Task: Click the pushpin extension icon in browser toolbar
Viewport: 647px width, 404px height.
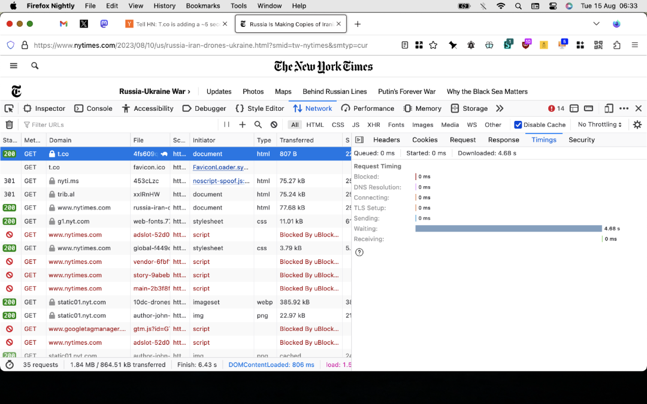Action: (x=453, y=45)
